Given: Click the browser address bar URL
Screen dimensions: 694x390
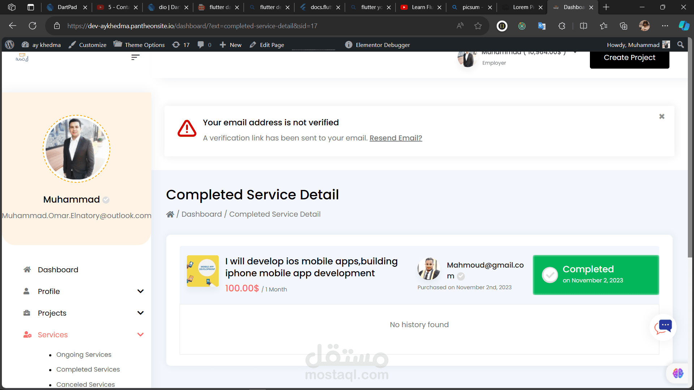Looking at the screenshot, I should click(192, 26).
